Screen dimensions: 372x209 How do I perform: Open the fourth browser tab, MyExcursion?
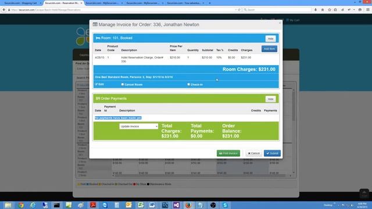pyautogui.click(x=145, y=3)
